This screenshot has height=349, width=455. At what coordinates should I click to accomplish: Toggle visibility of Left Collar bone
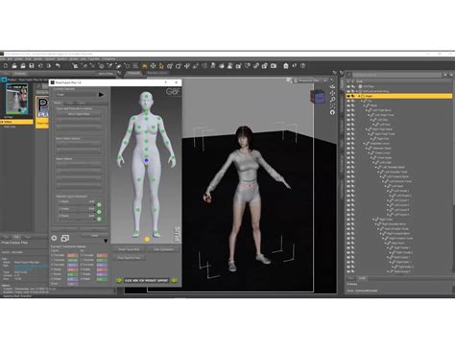pos(348,162)
